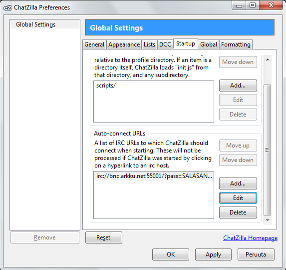Open the Formatting tab

236,44
